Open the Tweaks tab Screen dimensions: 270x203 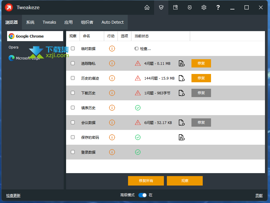(49, 22)
